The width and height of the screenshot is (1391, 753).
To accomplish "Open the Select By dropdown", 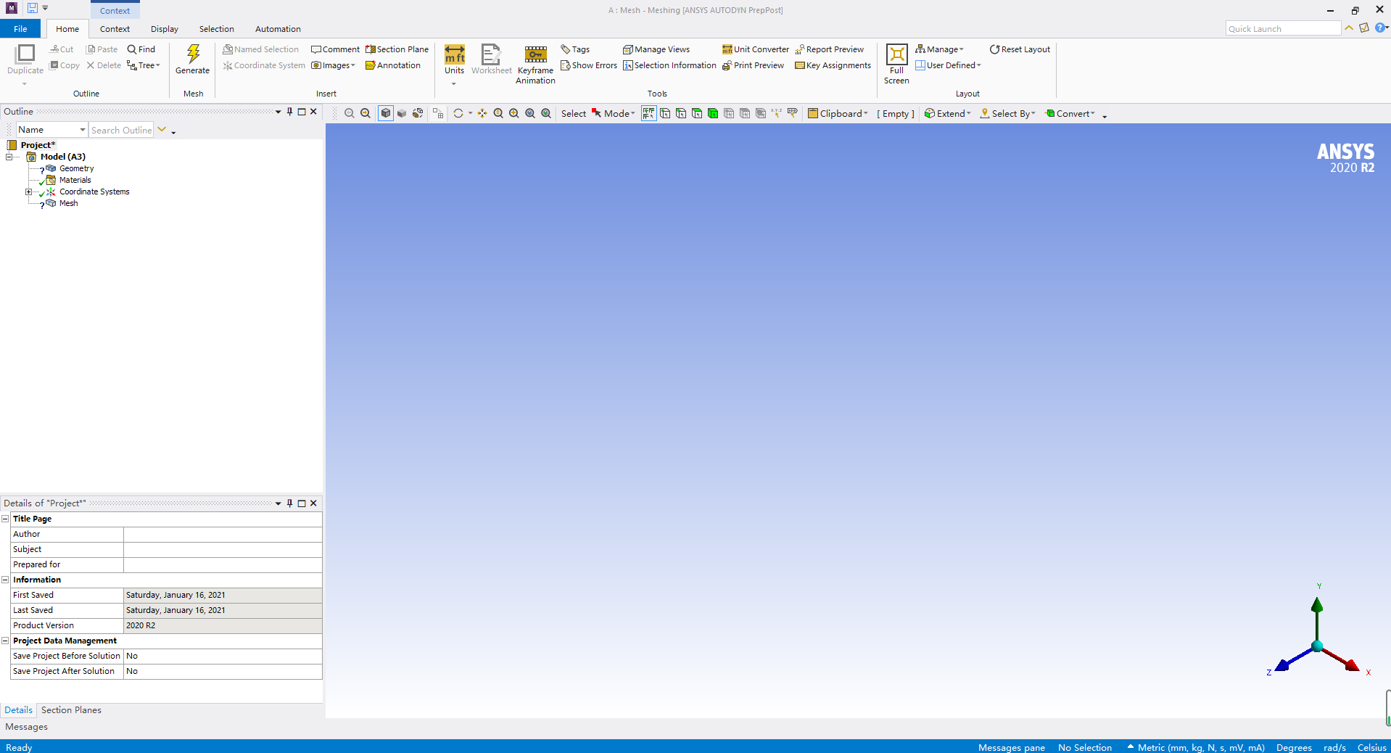I will coord(1007,113).
